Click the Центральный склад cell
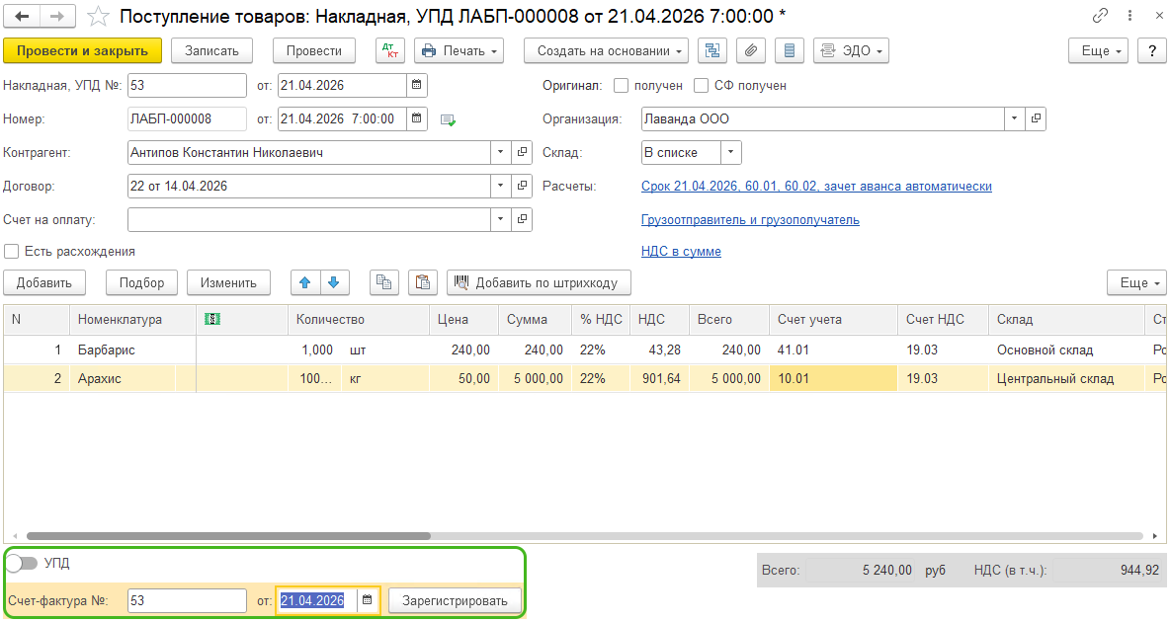Image resolution: width=1171 pixels, height=622 pixels. pos(1066,378)
